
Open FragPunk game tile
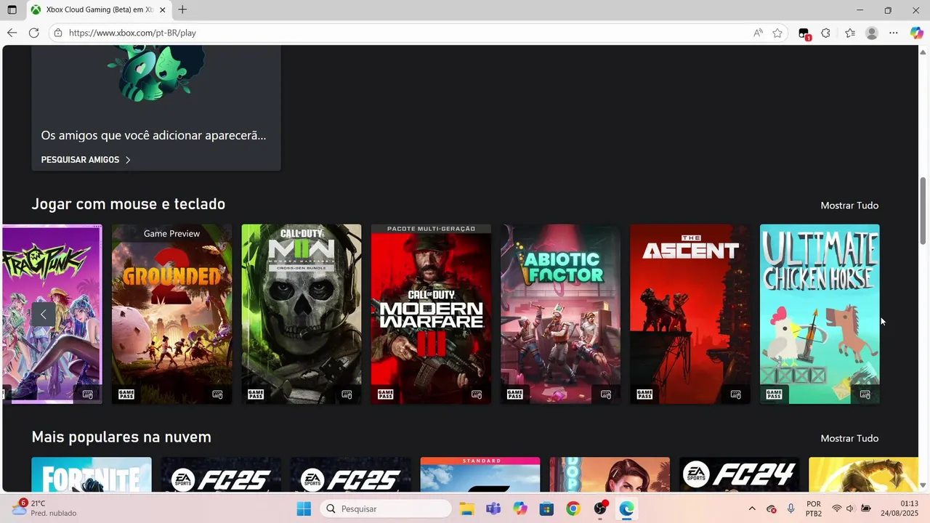[52, 314]
